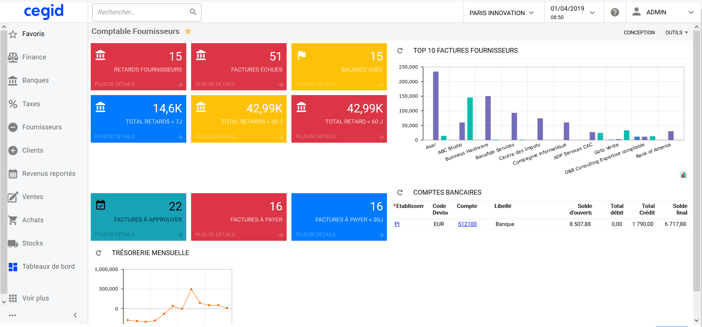Click the page scrollbar down arrow
The height and width of the screenshot is (327, 702).
click(696, 320)
